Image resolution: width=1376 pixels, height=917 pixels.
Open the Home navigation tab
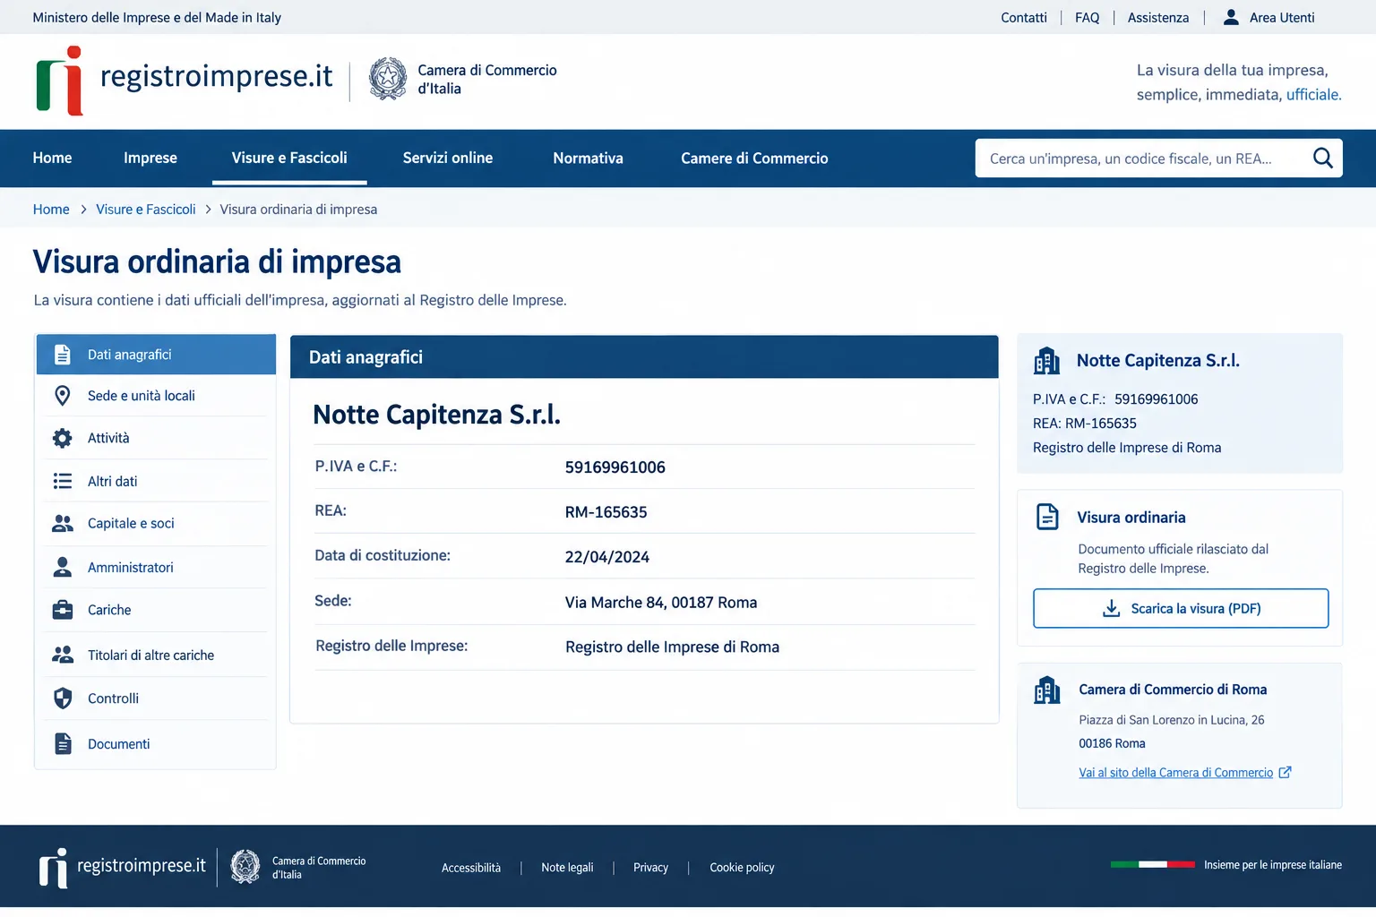(x=52, y=159)
